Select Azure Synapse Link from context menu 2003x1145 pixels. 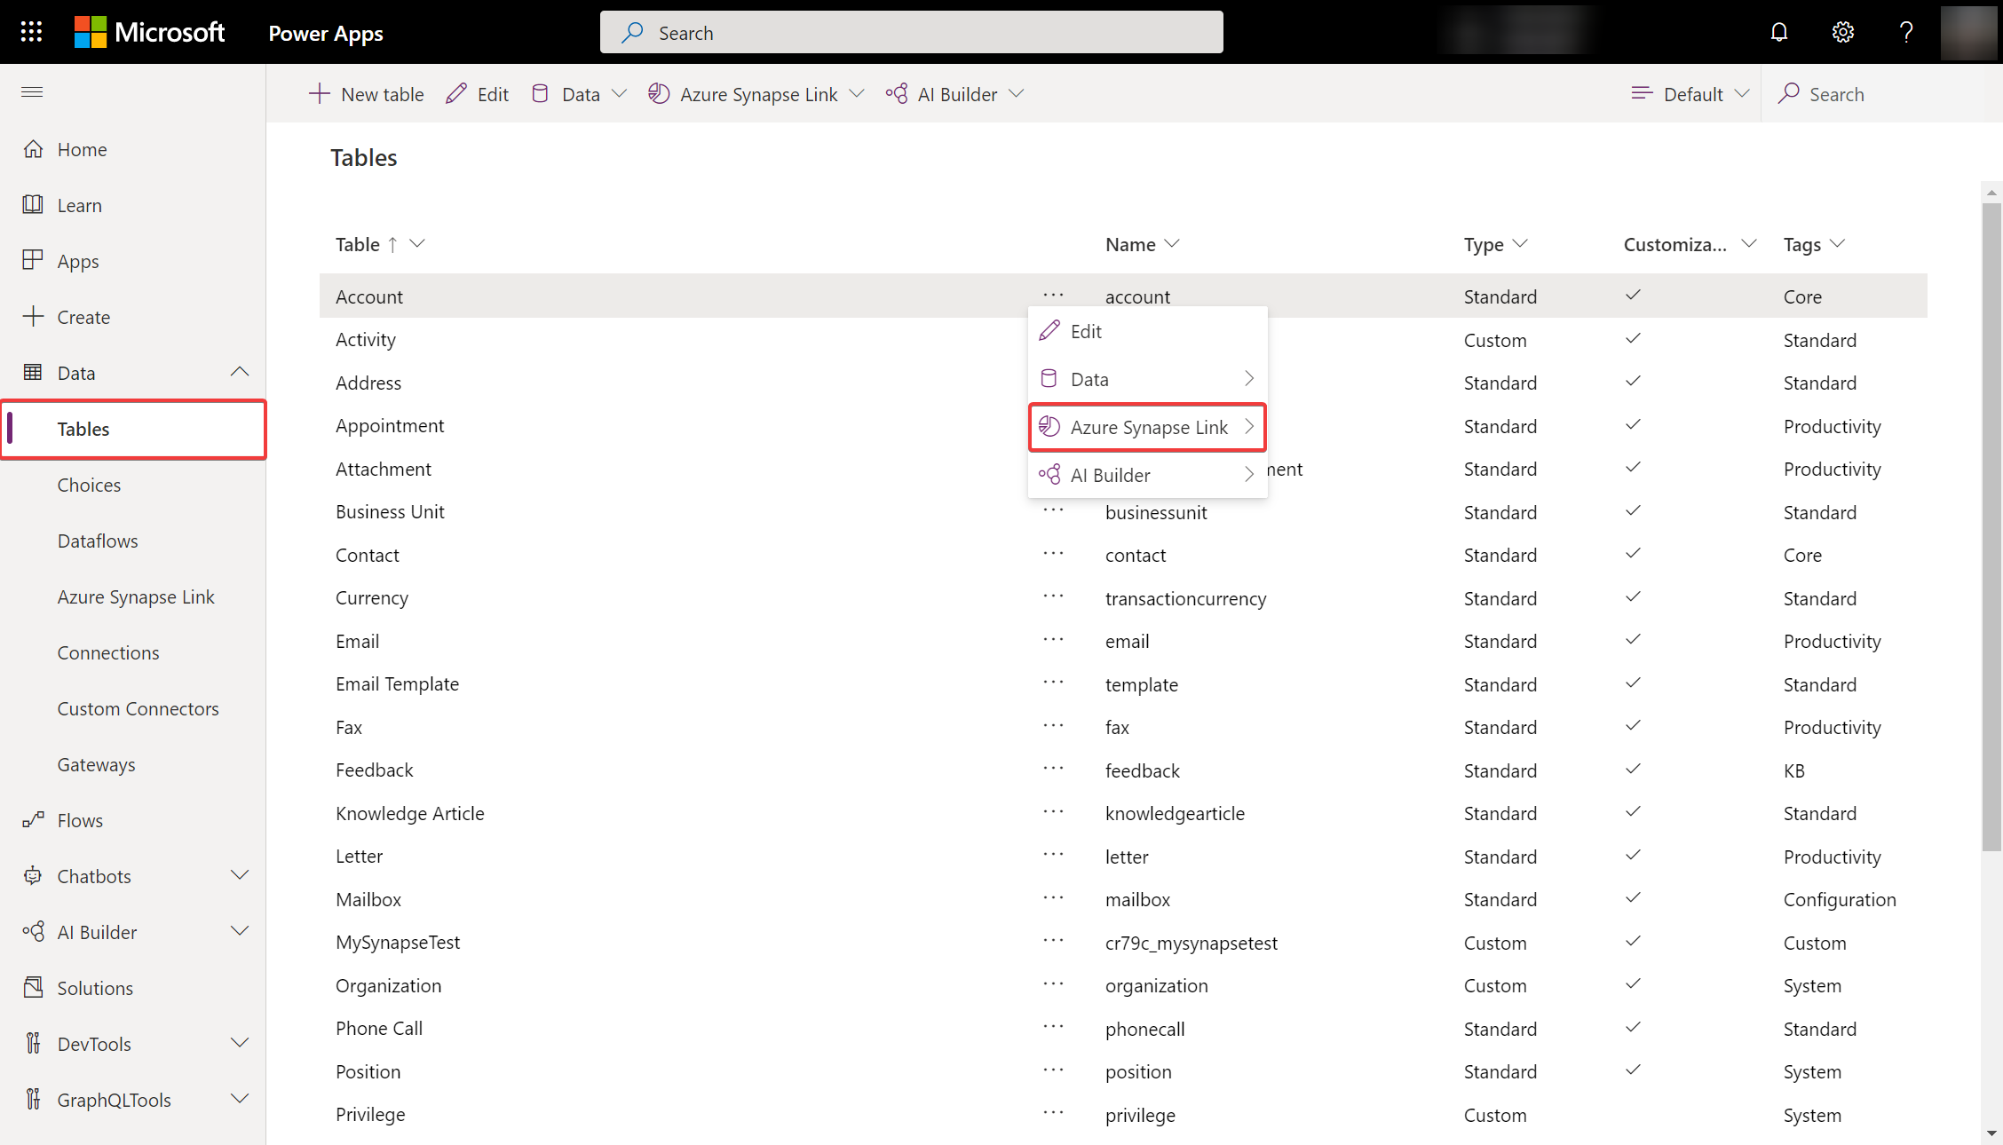pos(1147,426)
